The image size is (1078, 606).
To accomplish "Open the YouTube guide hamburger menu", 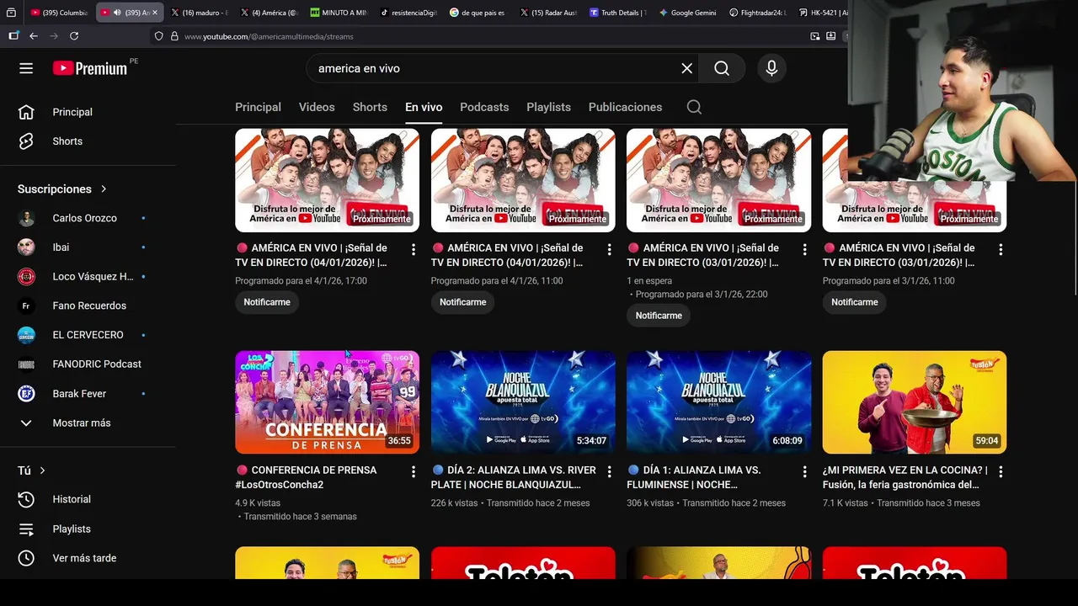I will pos(26,68).
